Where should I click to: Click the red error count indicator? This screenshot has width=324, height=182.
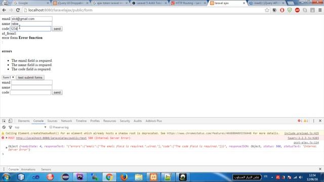tap(300, 121)
